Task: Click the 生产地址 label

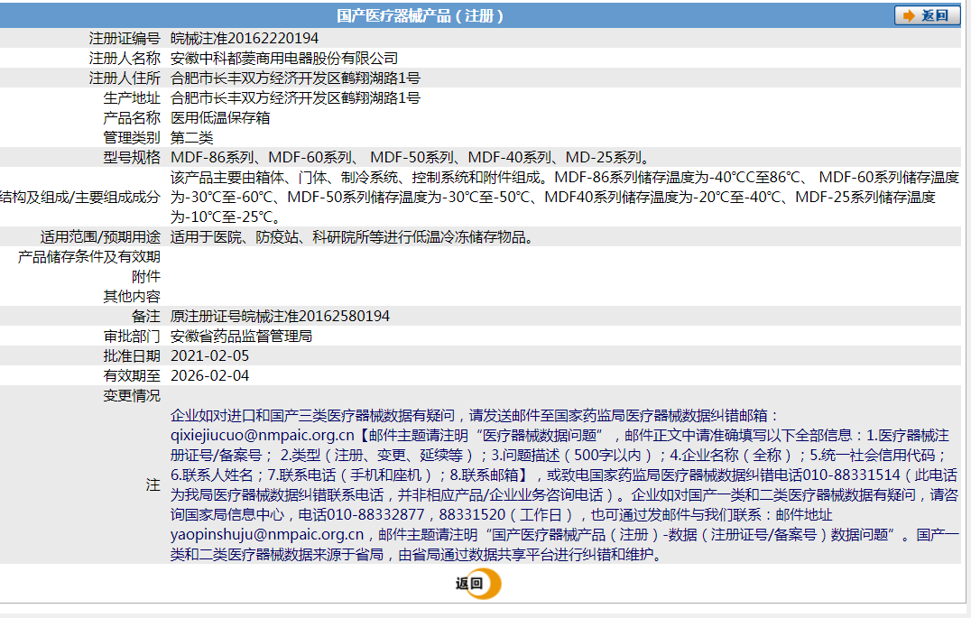Action: tap(132, 97)
